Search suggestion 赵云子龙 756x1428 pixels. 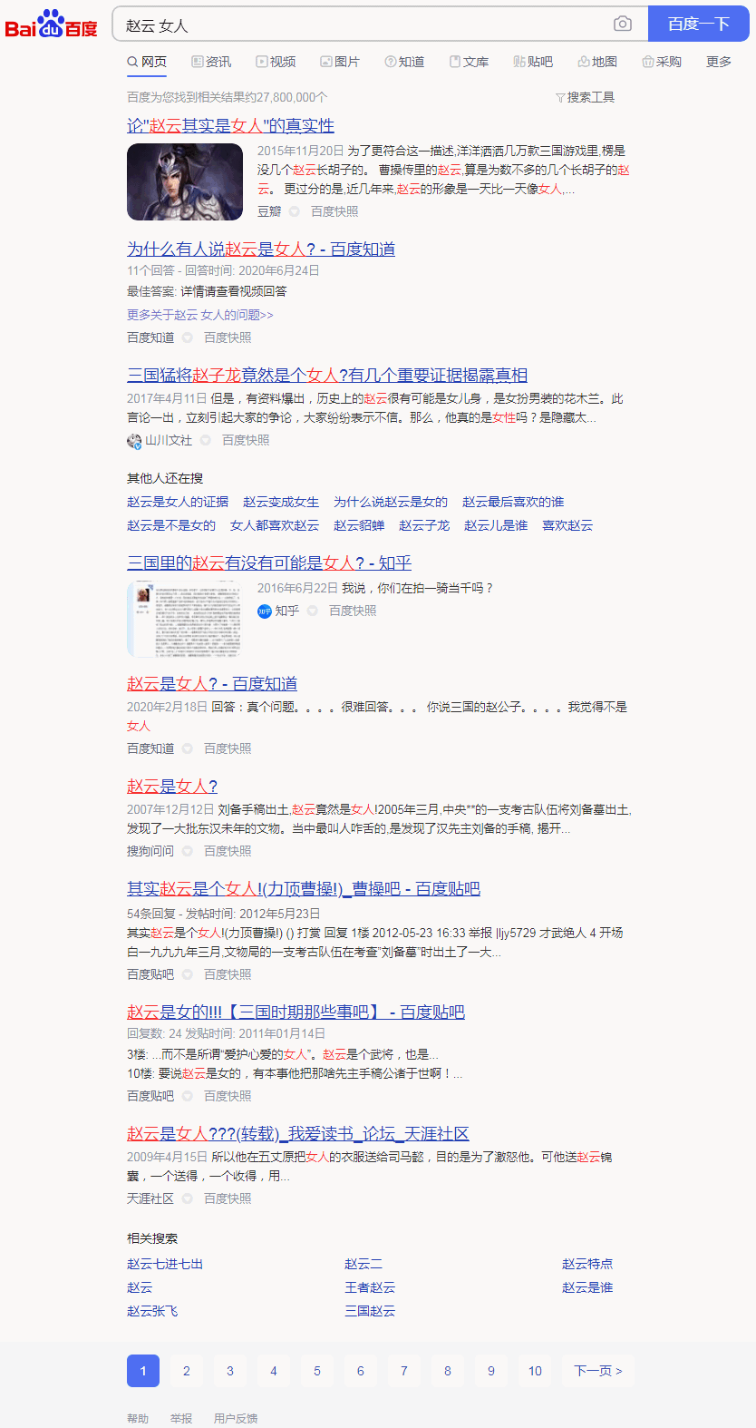424,525
